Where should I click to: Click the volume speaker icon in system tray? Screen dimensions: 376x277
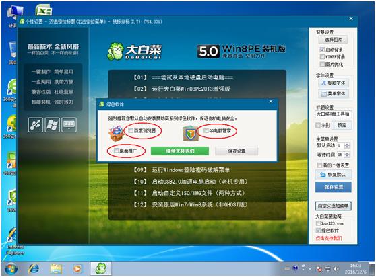336,269
